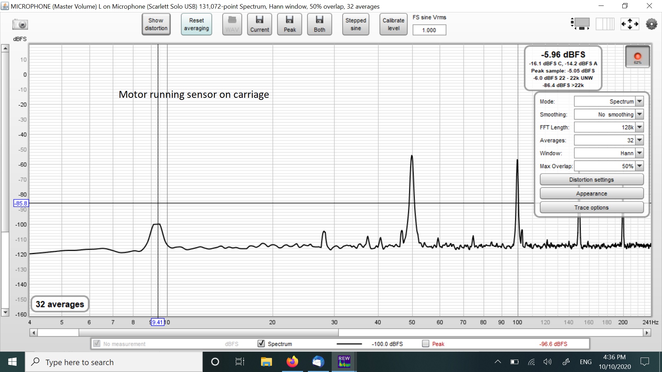Image resolution: width=662 pixels, height=372 pixels.
Task: Save Both traces
Action: click(x=320, y=24)
